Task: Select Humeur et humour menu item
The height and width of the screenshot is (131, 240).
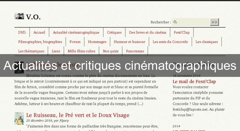Action: 129,42
